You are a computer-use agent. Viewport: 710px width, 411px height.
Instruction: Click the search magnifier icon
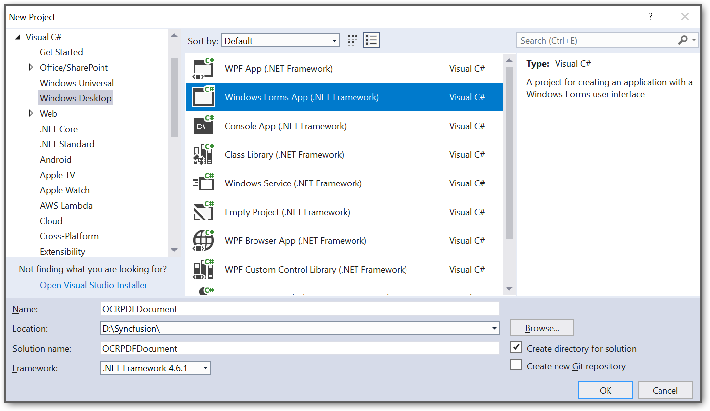[x=683, y=40]
